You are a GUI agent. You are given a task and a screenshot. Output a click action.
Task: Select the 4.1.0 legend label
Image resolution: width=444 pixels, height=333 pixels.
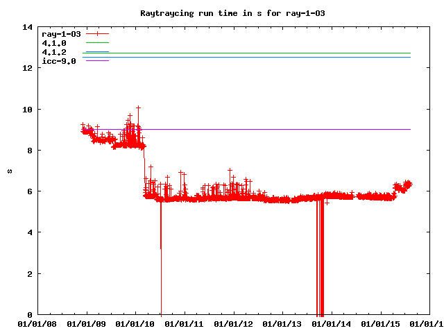(x=54, y=43)
